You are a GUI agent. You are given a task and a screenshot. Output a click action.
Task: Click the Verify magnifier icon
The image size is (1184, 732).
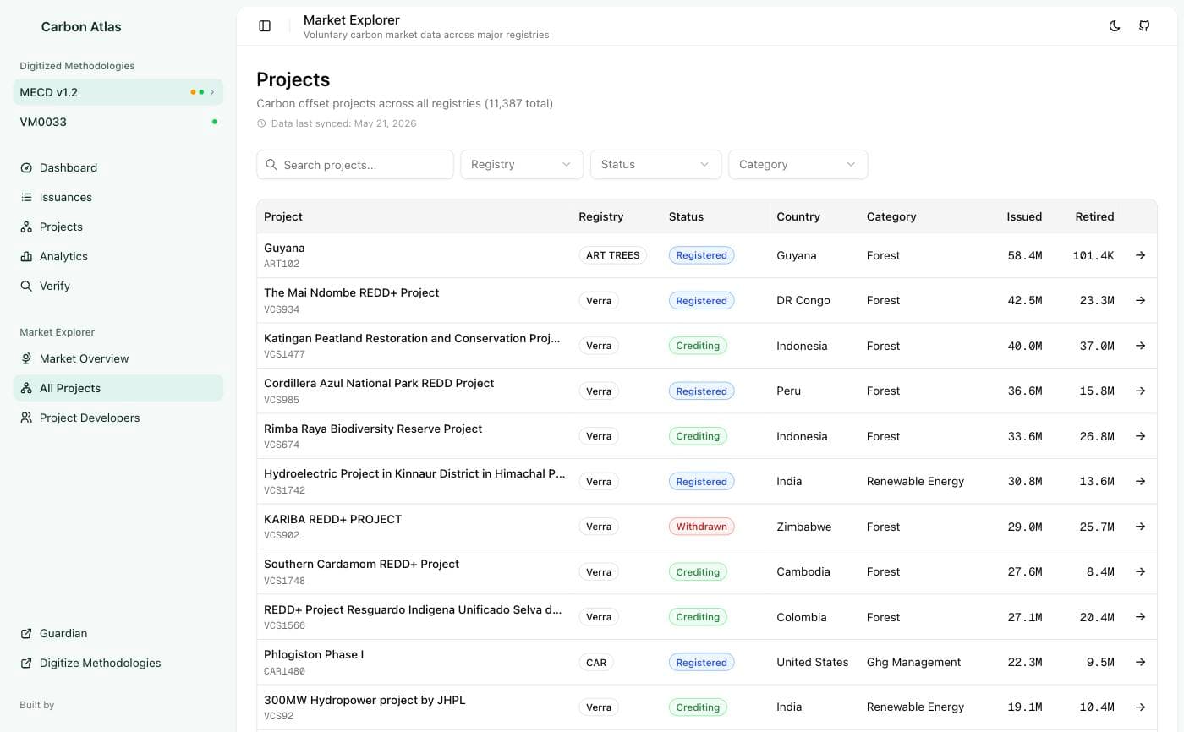26,286
